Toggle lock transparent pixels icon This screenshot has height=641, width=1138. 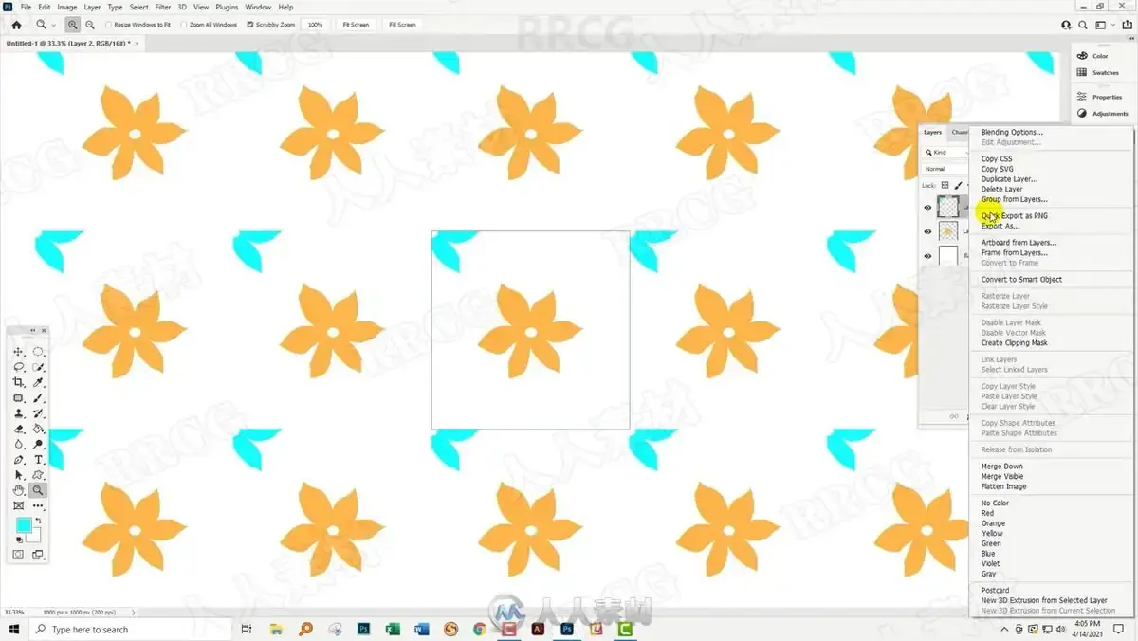(945, 185)
